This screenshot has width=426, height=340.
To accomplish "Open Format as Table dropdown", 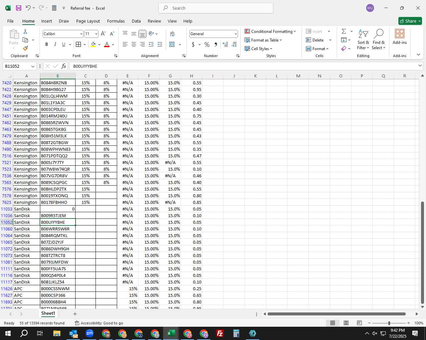I will pyautogui.click(x=263, y=40).
